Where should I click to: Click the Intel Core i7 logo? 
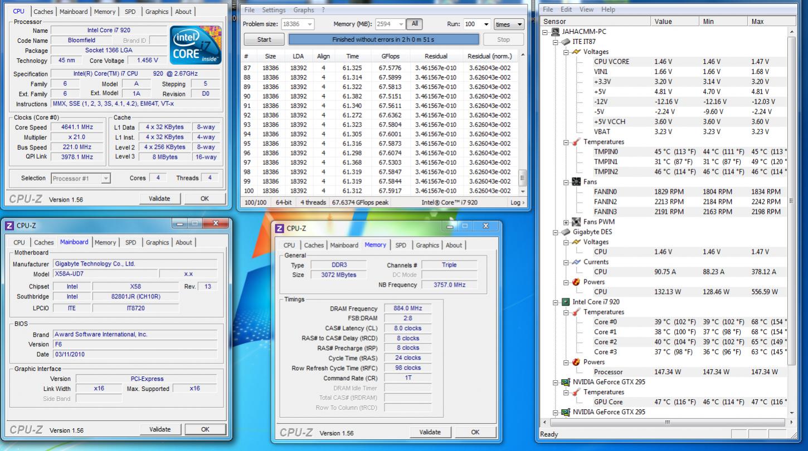[196, 44]
